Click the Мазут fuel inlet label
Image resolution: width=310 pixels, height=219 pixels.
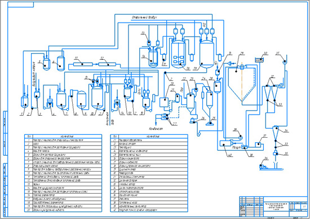[236, 147]
